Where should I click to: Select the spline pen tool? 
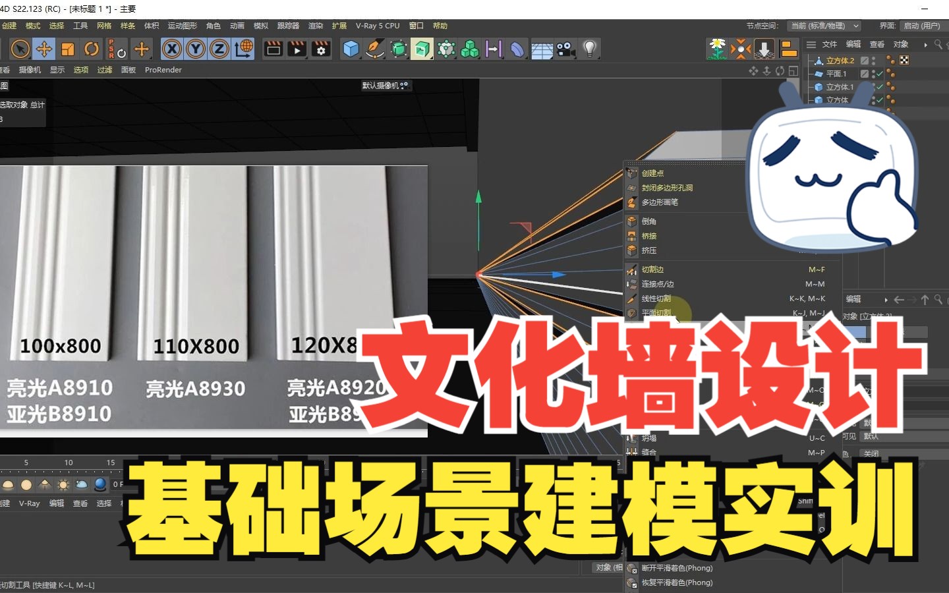click(x=375, y=49)
